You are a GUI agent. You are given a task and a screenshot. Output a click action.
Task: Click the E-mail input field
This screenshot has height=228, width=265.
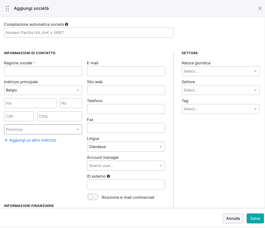[126, 71]
